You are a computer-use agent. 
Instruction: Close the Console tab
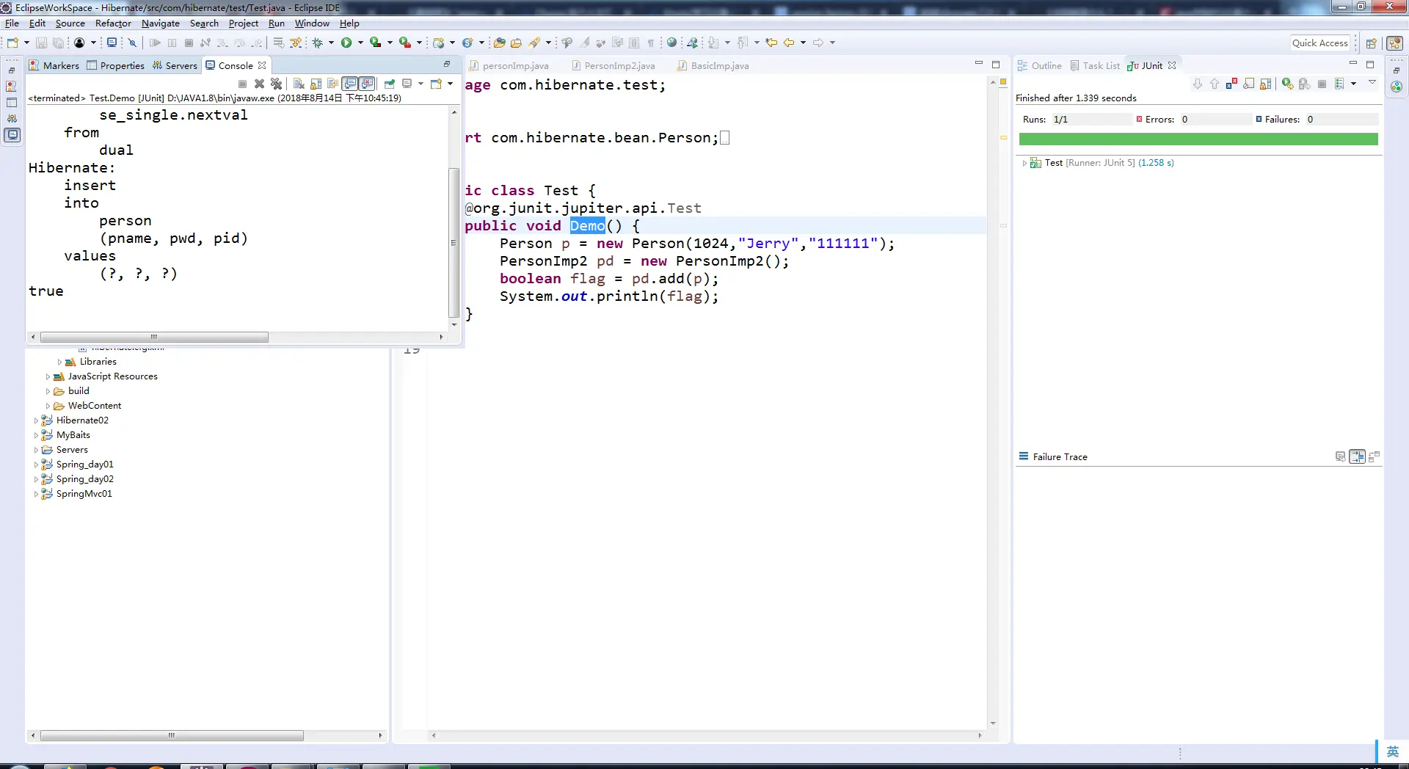click(x=262, y=65)
